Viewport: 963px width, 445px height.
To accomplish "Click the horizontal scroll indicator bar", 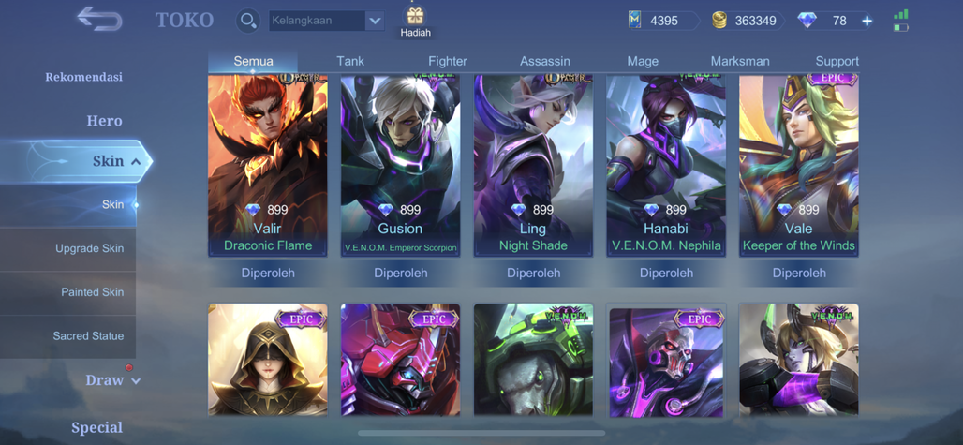I will tap(481, 433).
